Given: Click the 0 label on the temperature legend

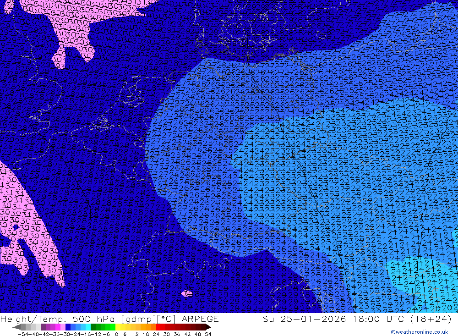Looking at the screenshot, I should [x=116, y=334].
